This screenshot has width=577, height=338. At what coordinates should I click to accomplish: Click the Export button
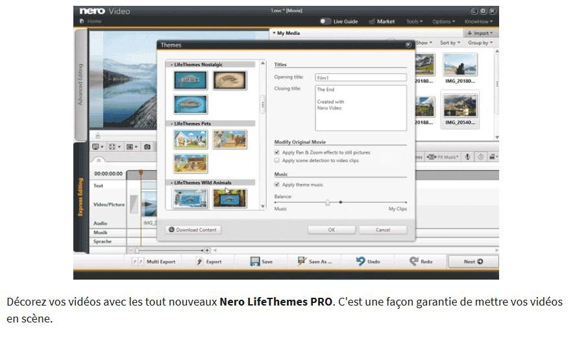coord(208,261)
